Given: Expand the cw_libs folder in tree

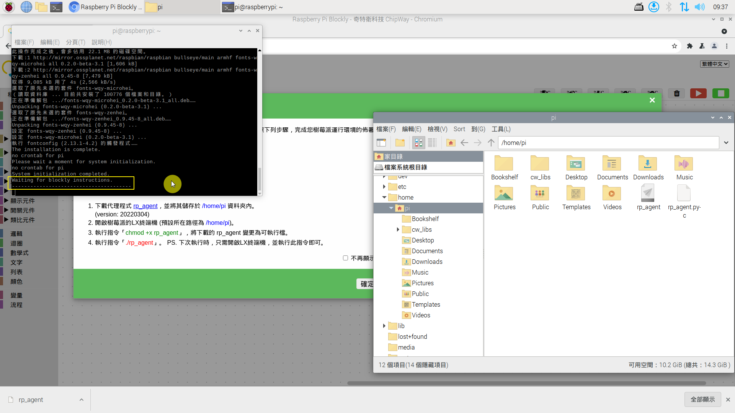Looking at the screenshot, I should click(x=398, y=229).
